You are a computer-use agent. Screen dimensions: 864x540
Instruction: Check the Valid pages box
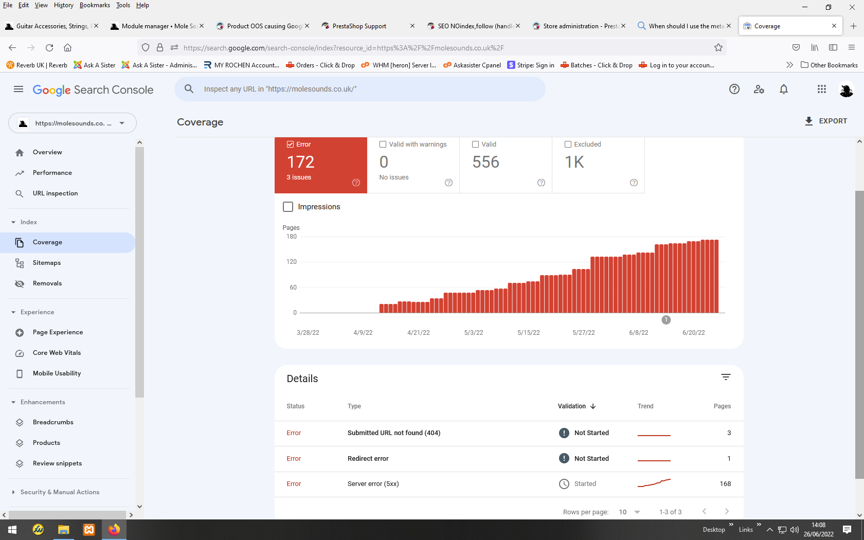point(476,145)
